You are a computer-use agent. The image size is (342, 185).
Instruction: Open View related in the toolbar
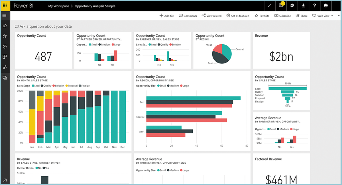point(211,16)
